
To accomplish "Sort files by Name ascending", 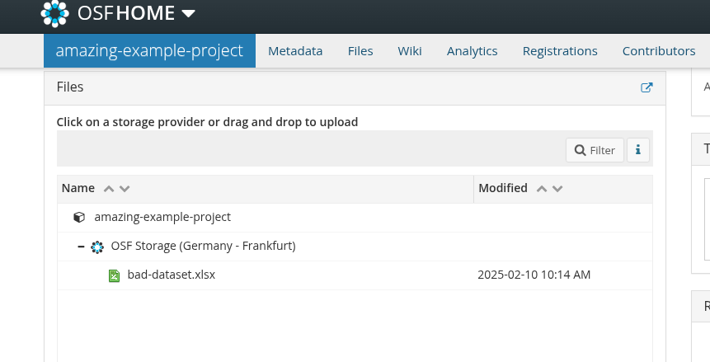I will click(x=108, y=189).
